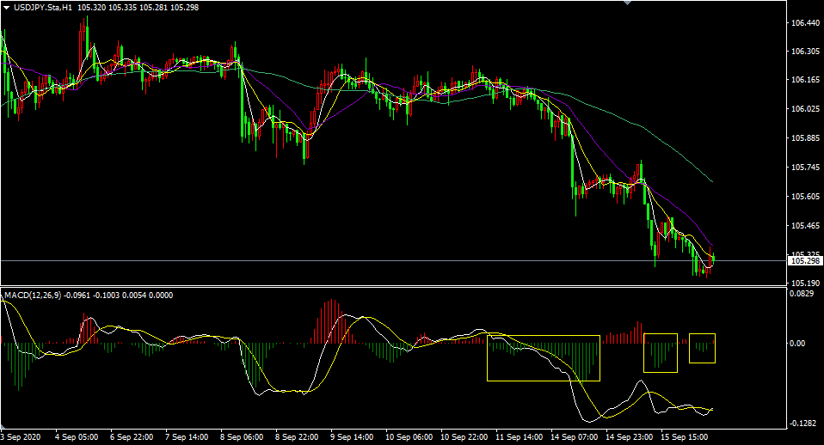Select the green slow moving average line

(630, 124)
